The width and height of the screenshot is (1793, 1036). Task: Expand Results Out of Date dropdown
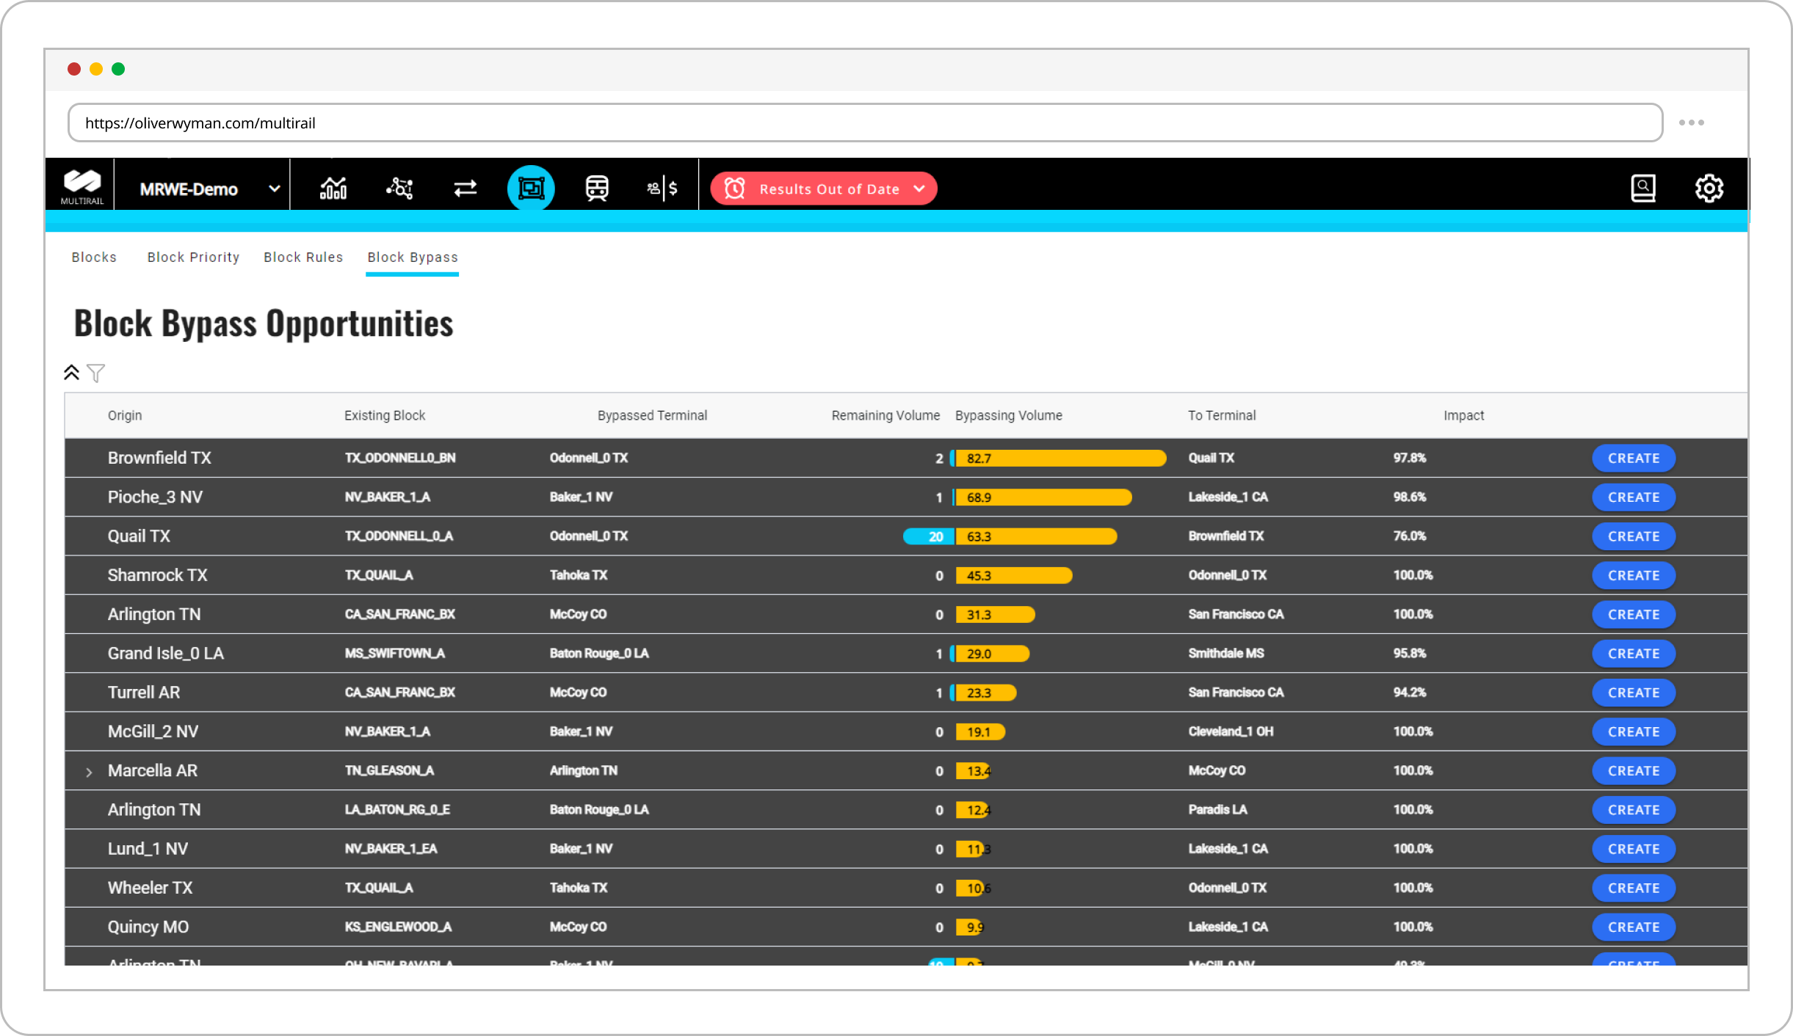(919, 189)
